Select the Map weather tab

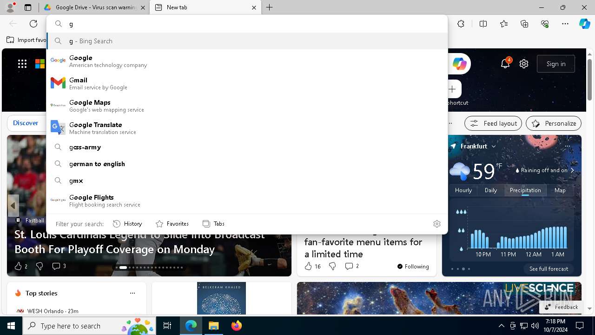click(x=560, y=190)
